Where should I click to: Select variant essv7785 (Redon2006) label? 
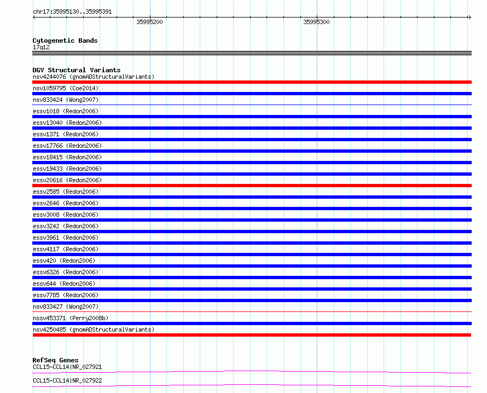tap(66, 295)
